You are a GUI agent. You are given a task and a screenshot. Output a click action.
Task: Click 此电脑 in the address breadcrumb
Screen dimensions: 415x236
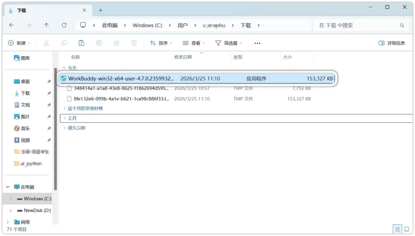[110, 25]
